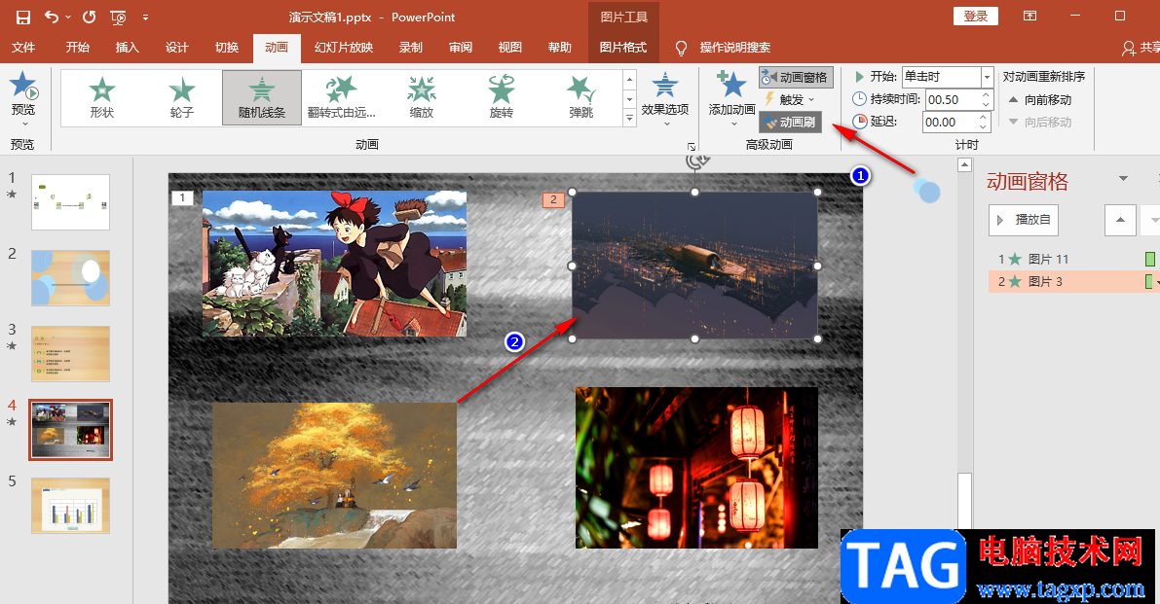1160x604 pixels.
Task: Switch to the 设计 Design tab
Action: pos(177,48)
